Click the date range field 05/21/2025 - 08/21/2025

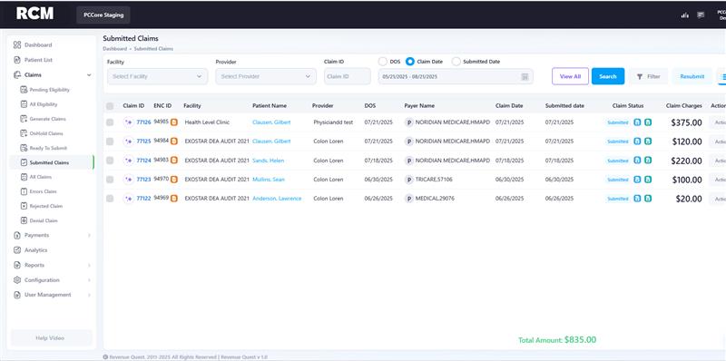[x=456, y=76]
